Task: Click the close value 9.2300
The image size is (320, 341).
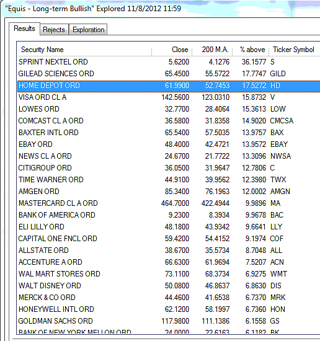Action: click(179, 215)
